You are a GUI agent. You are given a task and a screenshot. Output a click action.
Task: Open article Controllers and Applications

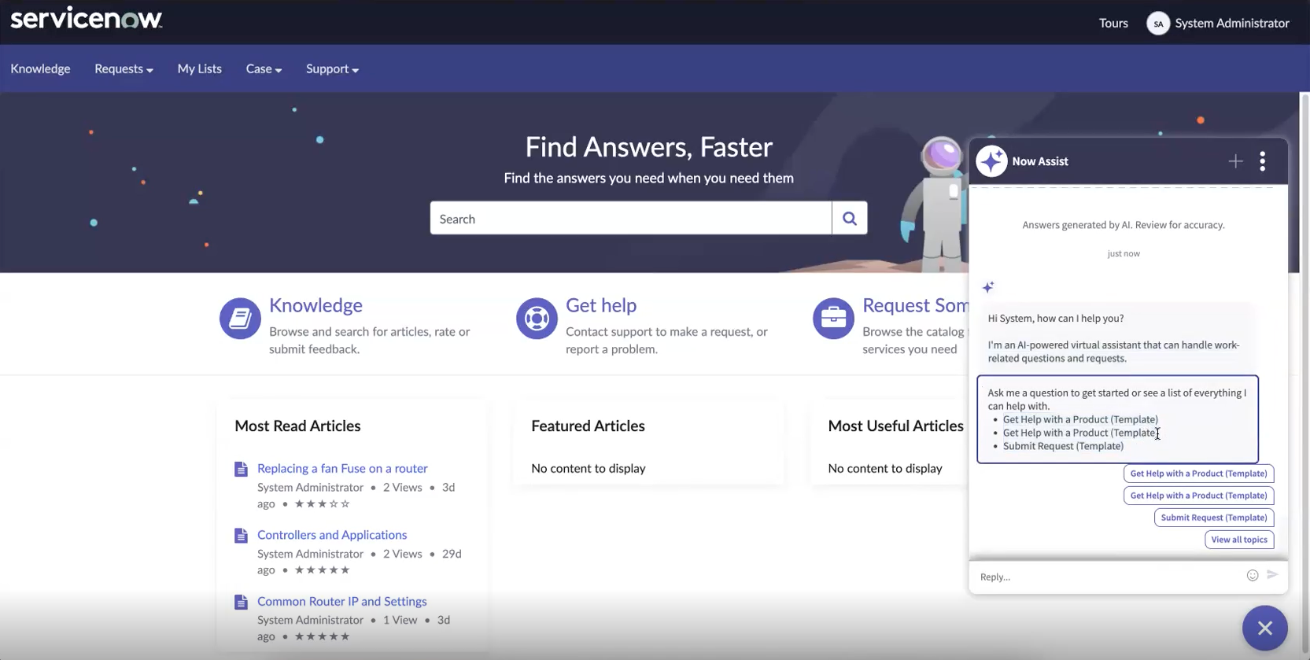(x=332, y=535)
